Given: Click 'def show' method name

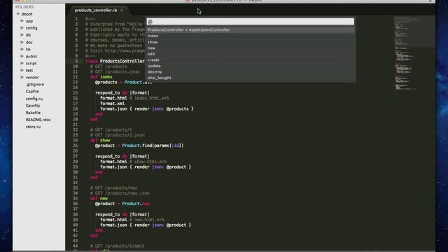Looking at the screenshot, I should (105, 140).
